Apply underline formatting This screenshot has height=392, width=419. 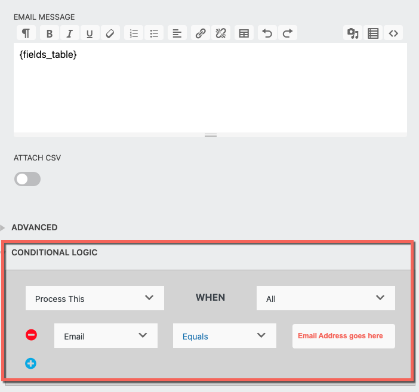tap(90, 33)
